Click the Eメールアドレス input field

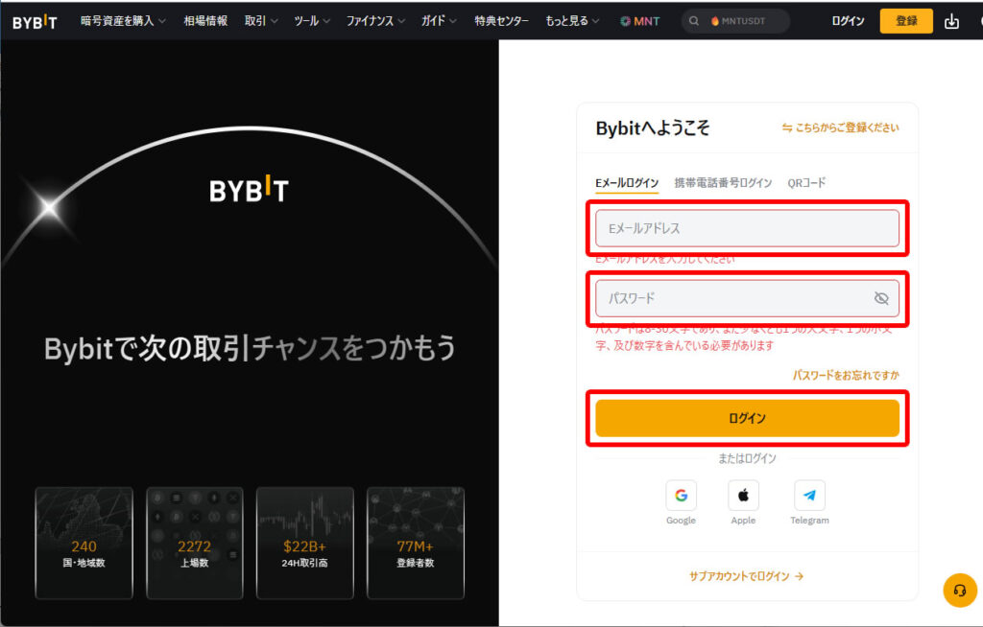click(747, 228)
